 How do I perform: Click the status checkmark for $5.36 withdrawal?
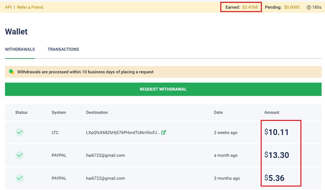click(x=19, y=178)
